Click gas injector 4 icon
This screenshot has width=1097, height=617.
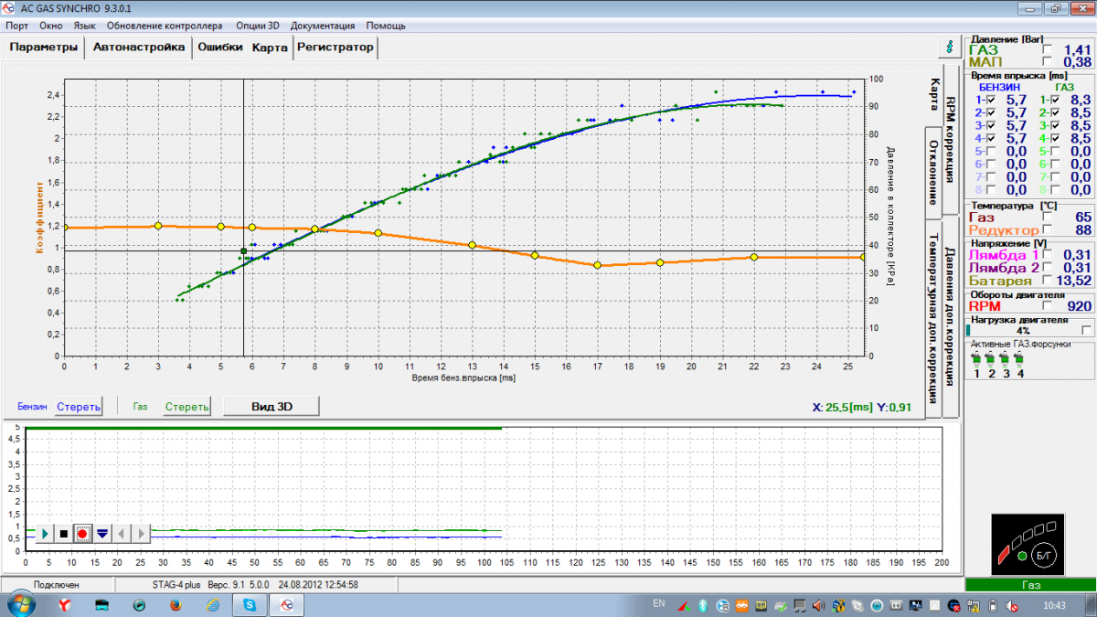(x=1019, y=360)
